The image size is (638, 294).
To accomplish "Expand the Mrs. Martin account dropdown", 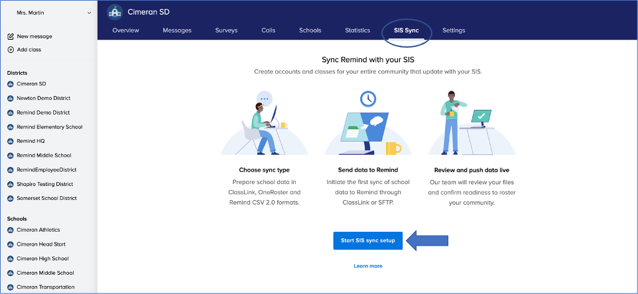I will 90,13.
